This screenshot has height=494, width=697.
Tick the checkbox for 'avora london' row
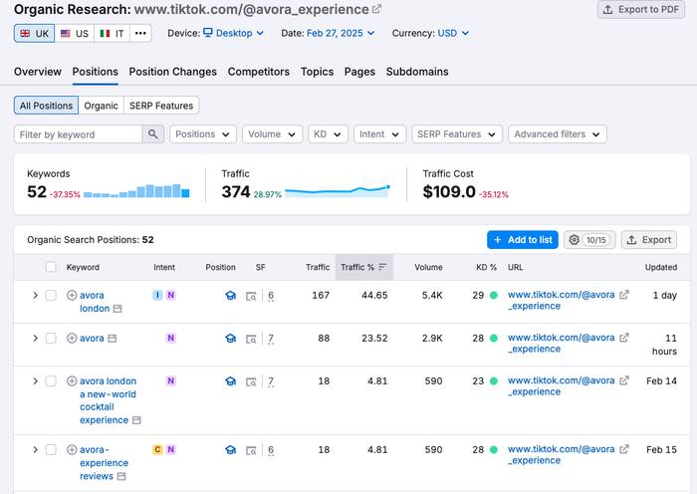pos(51,296)
